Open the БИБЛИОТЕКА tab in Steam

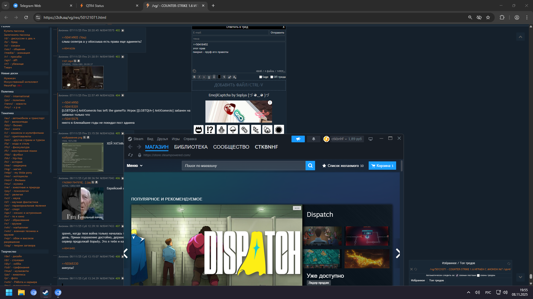[191, 147]
